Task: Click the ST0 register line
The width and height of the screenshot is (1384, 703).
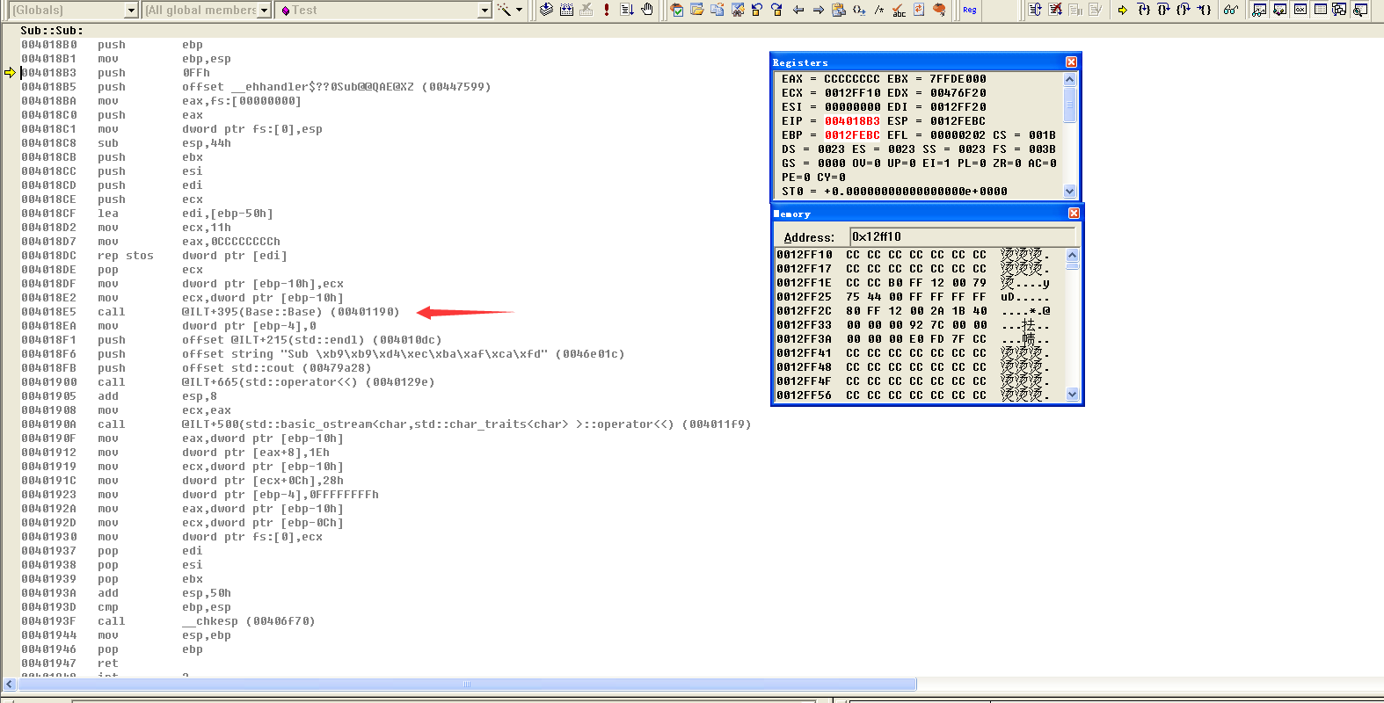Action: 894,192
